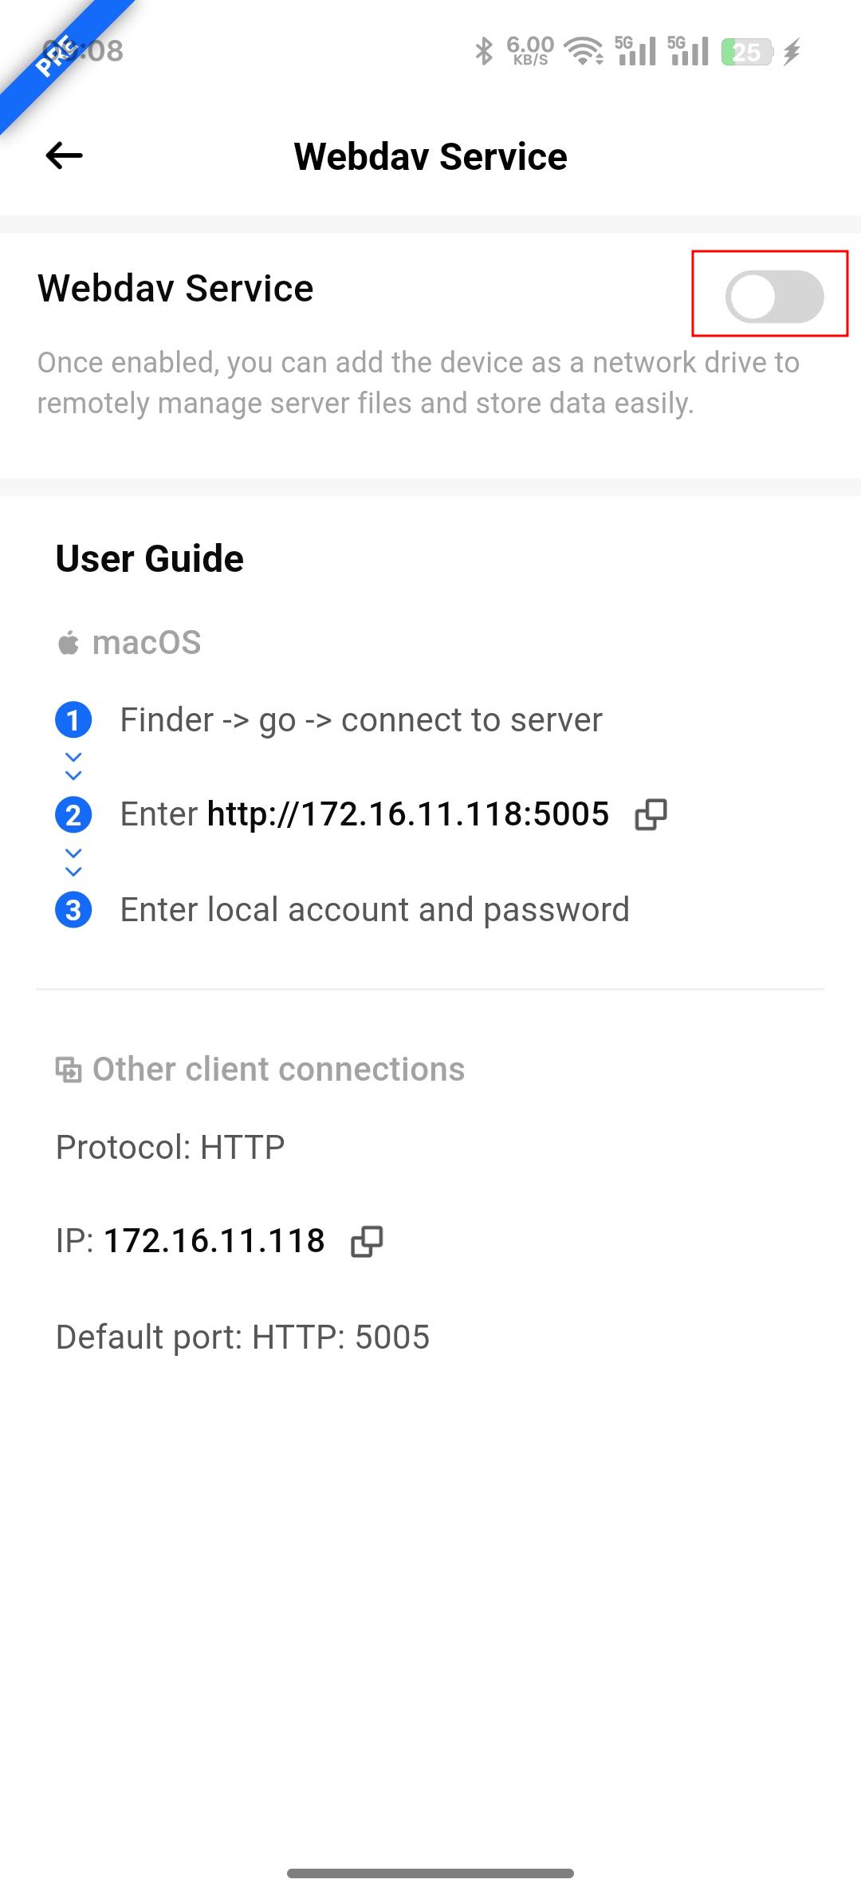Image resolution: width=861 pixels, height=1895 pixels.
Task: Tap the Default port HTTP 5005 line
Action: [243, 1337]
